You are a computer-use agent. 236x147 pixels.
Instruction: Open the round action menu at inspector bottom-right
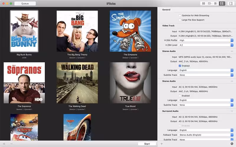[232, 144]
